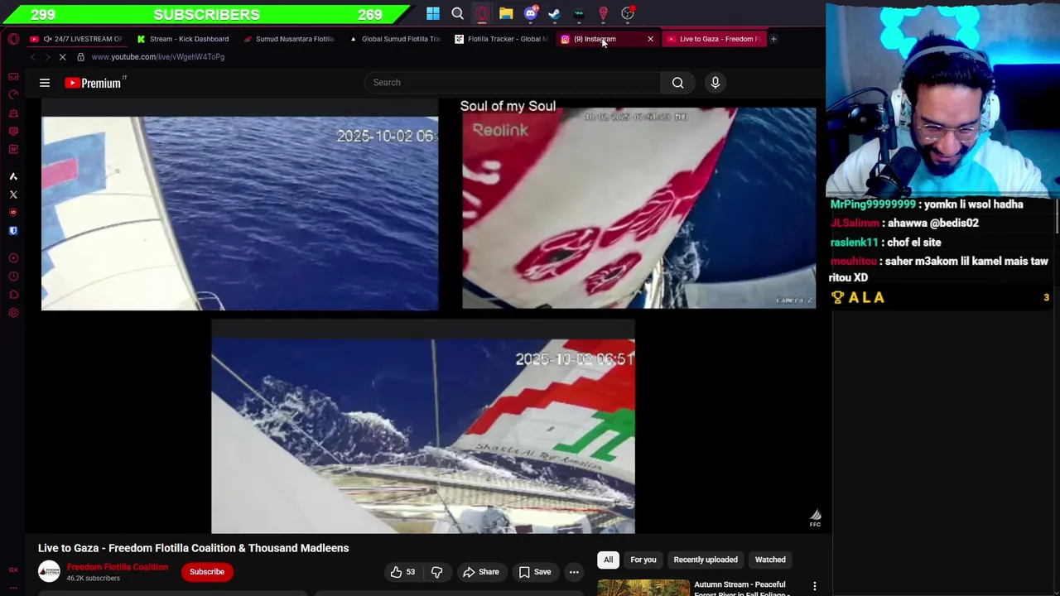Open History clock icon in sidebar
Image resolution: width=1060 pixels, height=596 pixels.
(13, 276)
